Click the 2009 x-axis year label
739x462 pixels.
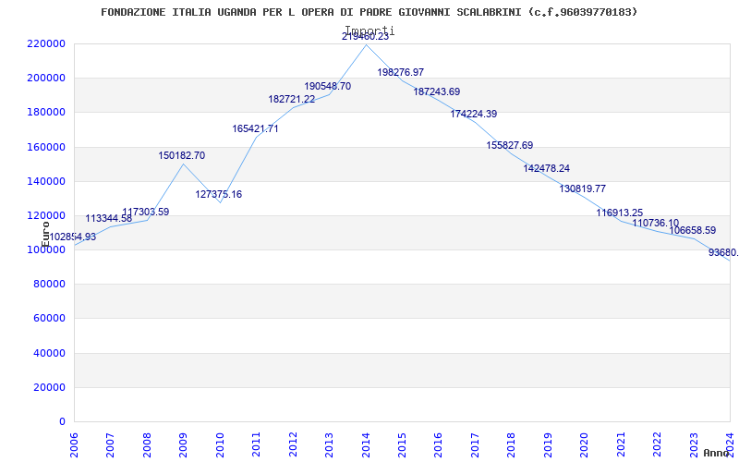point(183,444)
